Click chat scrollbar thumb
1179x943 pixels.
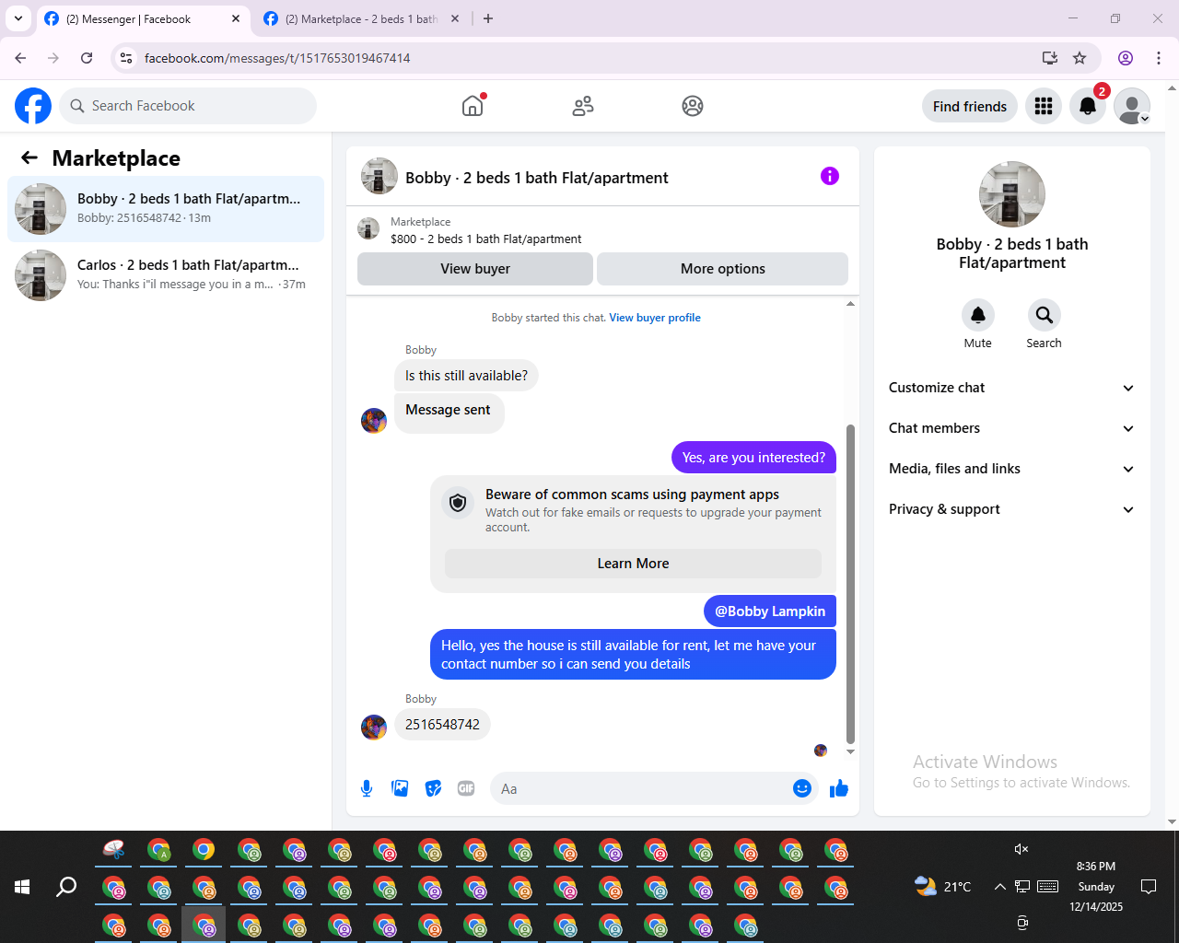[x=850, y=583]
